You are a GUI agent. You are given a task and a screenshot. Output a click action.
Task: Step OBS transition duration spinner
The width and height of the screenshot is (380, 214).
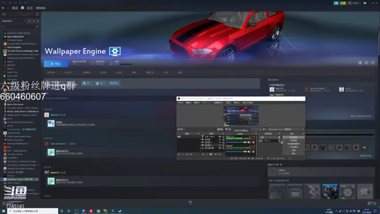click(279, 141)
